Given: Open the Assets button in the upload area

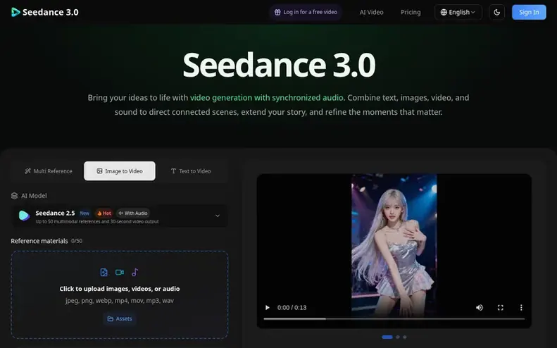Looking at the screenshot, I should [x=120, y=319].
